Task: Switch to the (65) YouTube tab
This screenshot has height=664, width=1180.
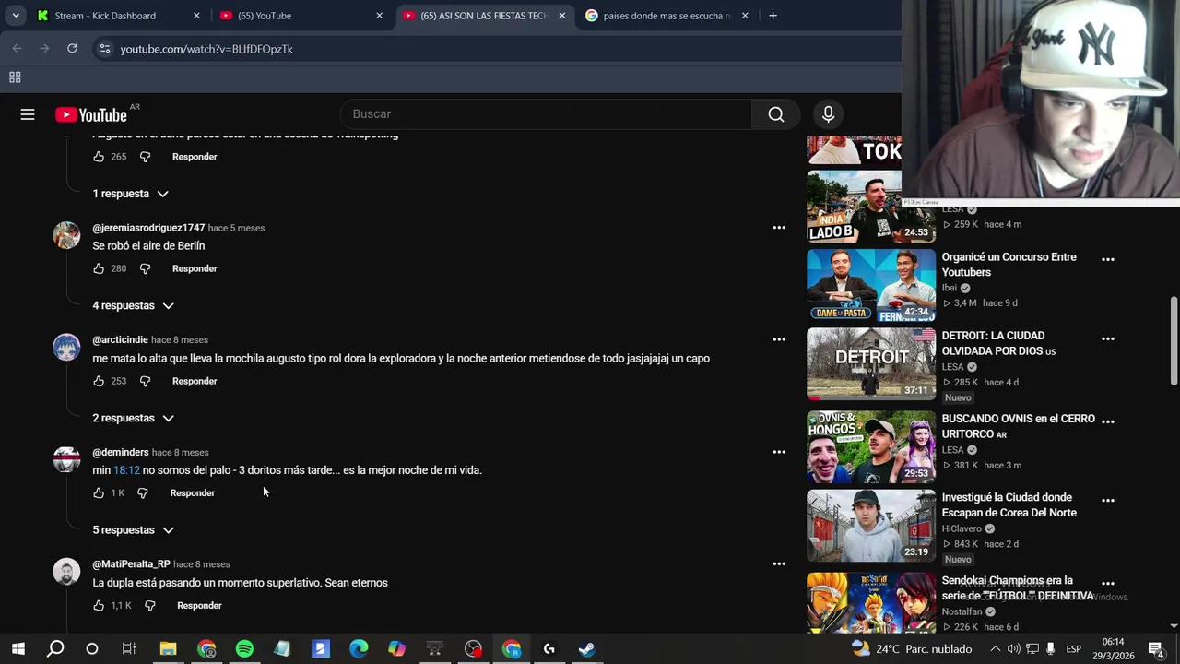Action: (301, 16)
